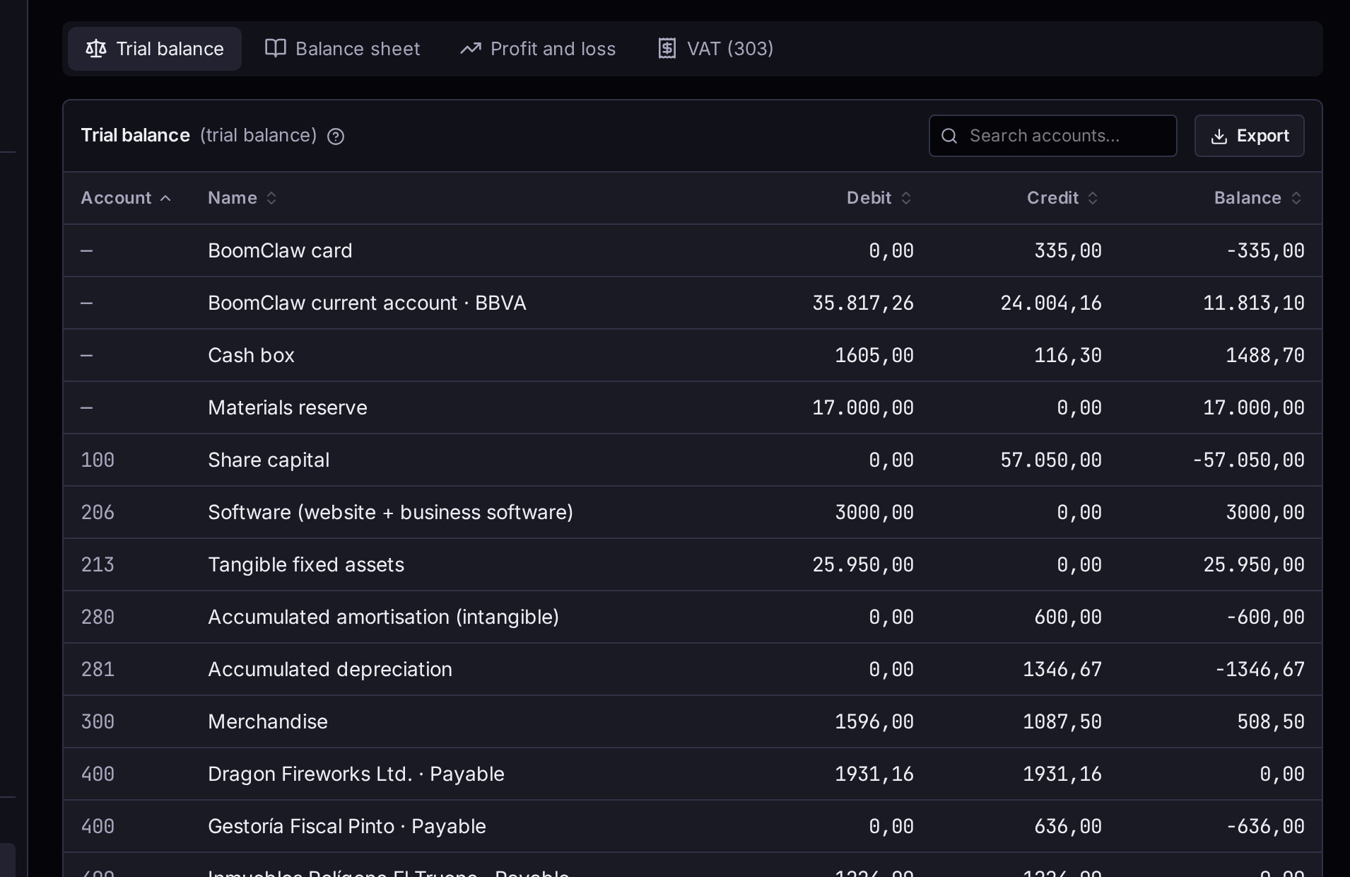The height and width of the screenshot is (877, 1350).
Task: Click the VAT (303) receipt icon
Action: tap(667, 48)
